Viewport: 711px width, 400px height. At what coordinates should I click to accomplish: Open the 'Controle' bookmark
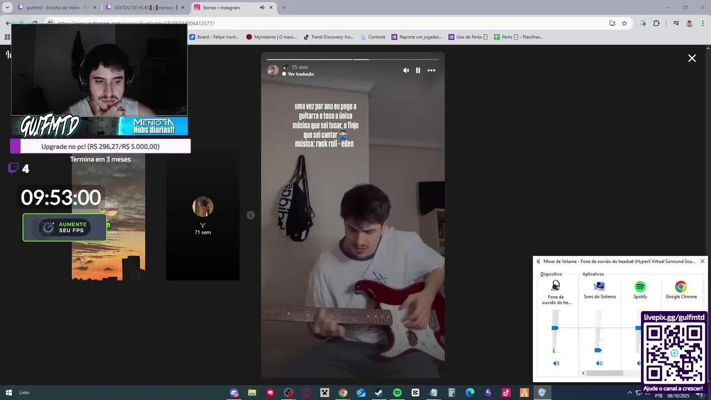click(x=373, y=37)
